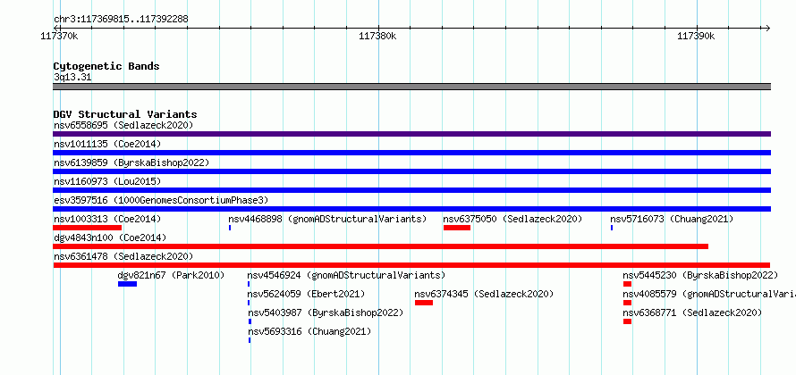Click the small blue nsv4468898 marker

point(230,228)
